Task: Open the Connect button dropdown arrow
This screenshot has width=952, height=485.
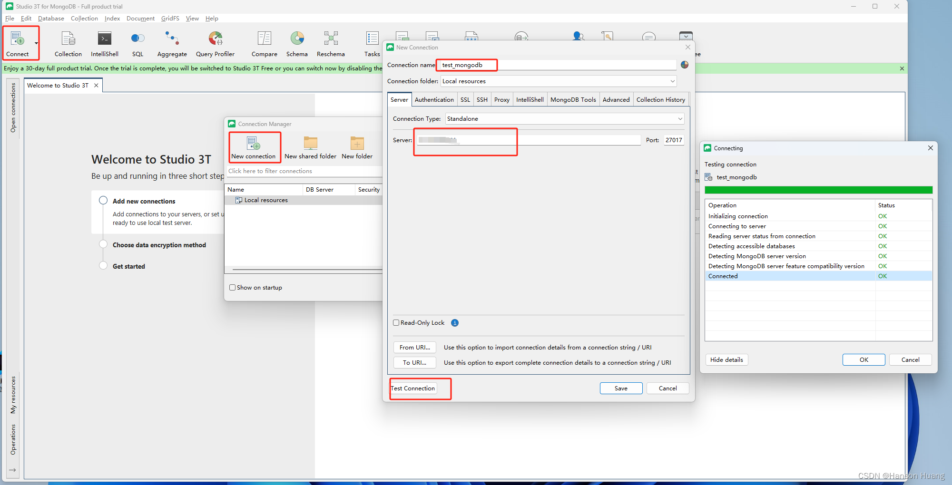Action: [36, 43]
